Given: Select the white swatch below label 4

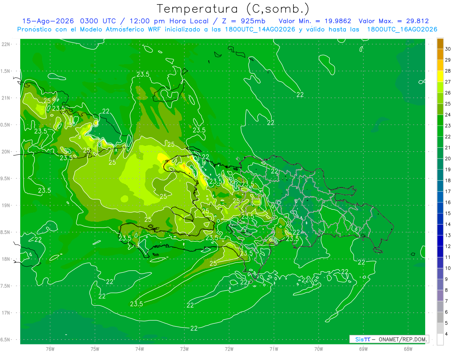Looking at the screenshot, I should click(x=440, y=339).
